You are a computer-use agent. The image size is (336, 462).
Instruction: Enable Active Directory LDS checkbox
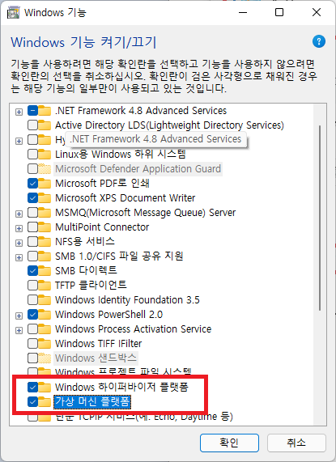32,125
